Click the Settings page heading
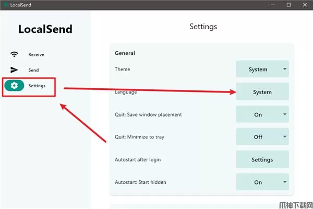The image size is (313, 209). coord(203,26)
